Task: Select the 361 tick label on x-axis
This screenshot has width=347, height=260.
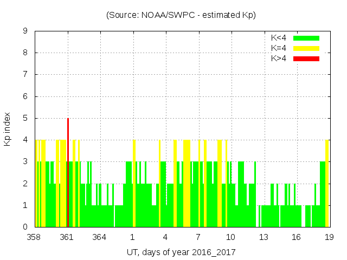Action: [67, 237]
